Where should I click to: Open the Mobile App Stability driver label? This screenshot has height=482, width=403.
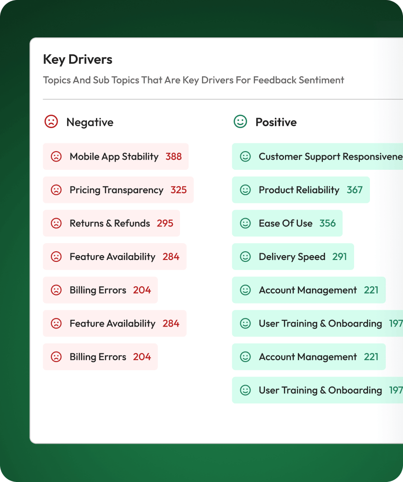[x=114, y=156]
